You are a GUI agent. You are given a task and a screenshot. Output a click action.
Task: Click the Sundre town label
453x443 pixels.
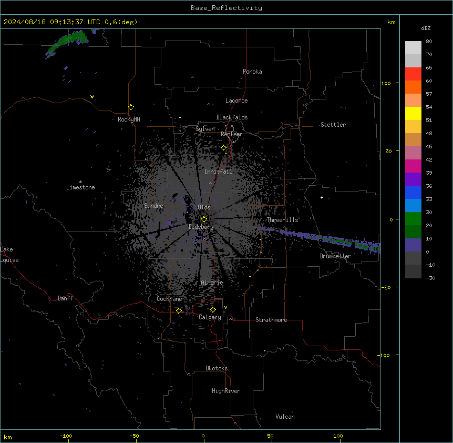click(x=153, y=206)
